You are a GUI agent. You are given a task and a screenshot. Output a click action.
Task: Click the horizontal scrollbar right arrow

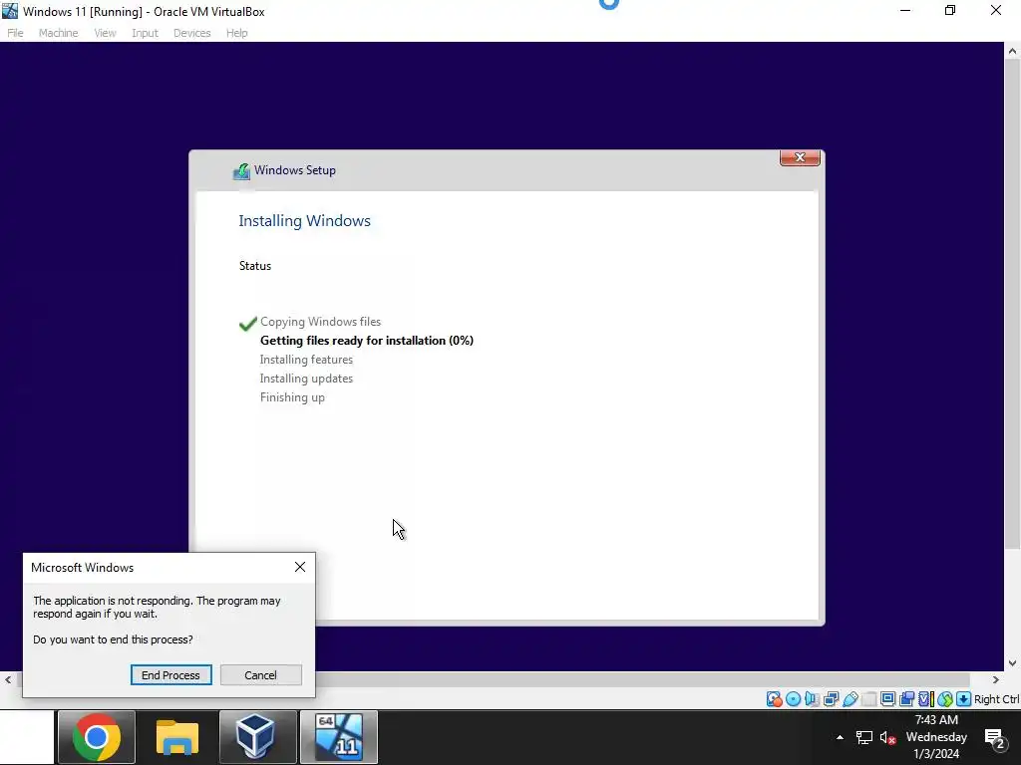(x=996, y=679)
